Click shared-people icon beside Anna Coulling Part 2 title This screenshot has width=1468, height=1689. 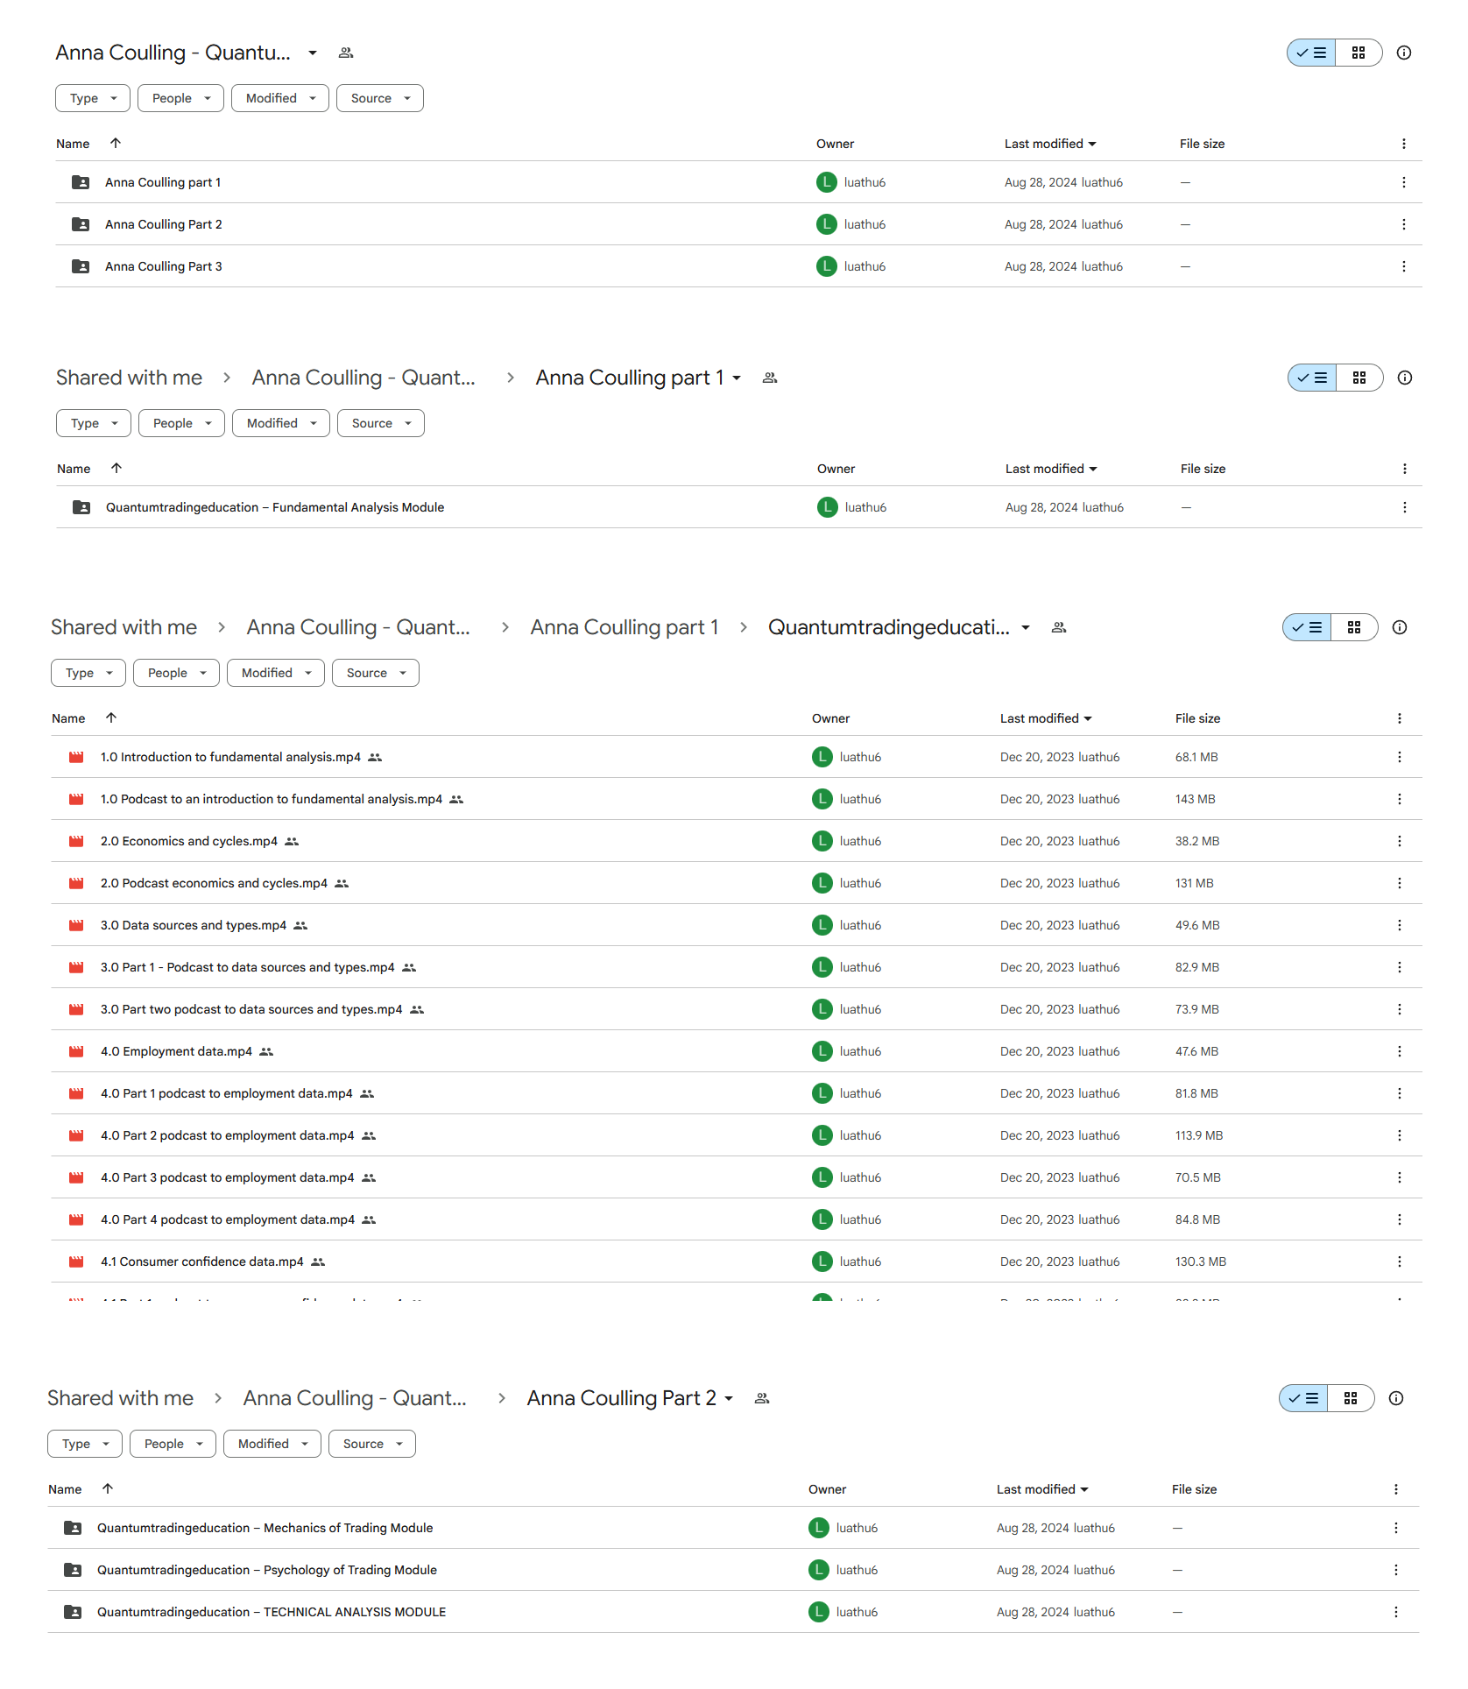762,1398
